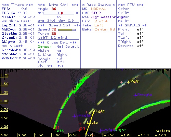Click the Rmcgtp purple cross marker
171x137 pixels.
coord(135,95)
